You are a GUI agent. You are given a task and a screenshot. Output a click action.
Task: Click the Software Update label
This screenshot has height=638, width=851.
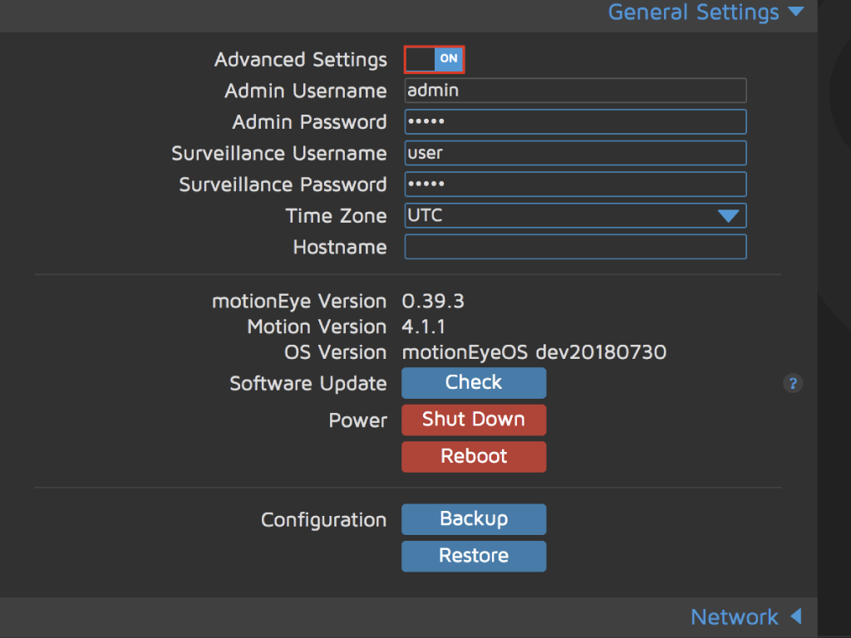(308, 384)
